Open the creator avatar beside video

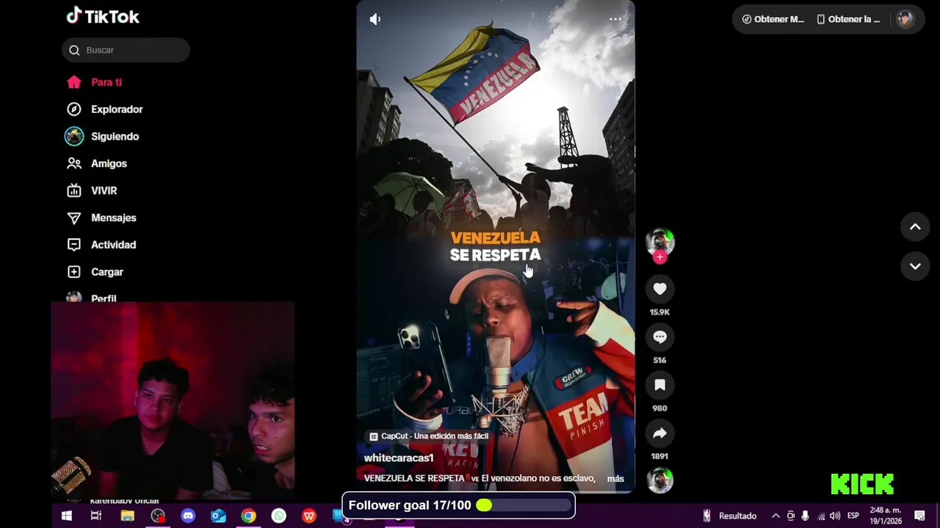click(659, 241)
